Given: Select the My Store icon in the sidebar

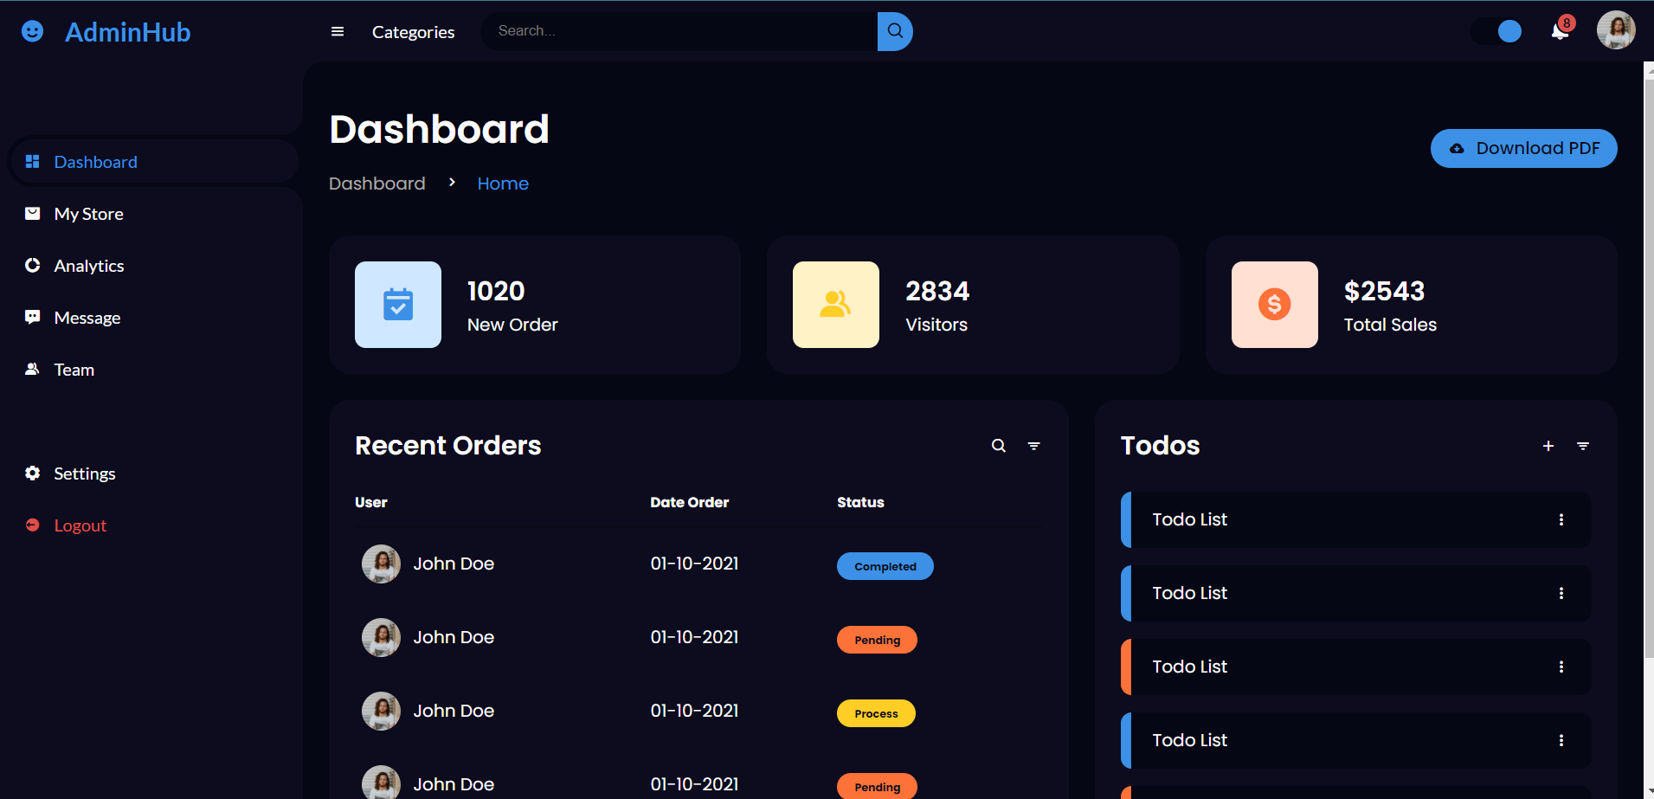Looking at the screenshot, I should 32,213.
